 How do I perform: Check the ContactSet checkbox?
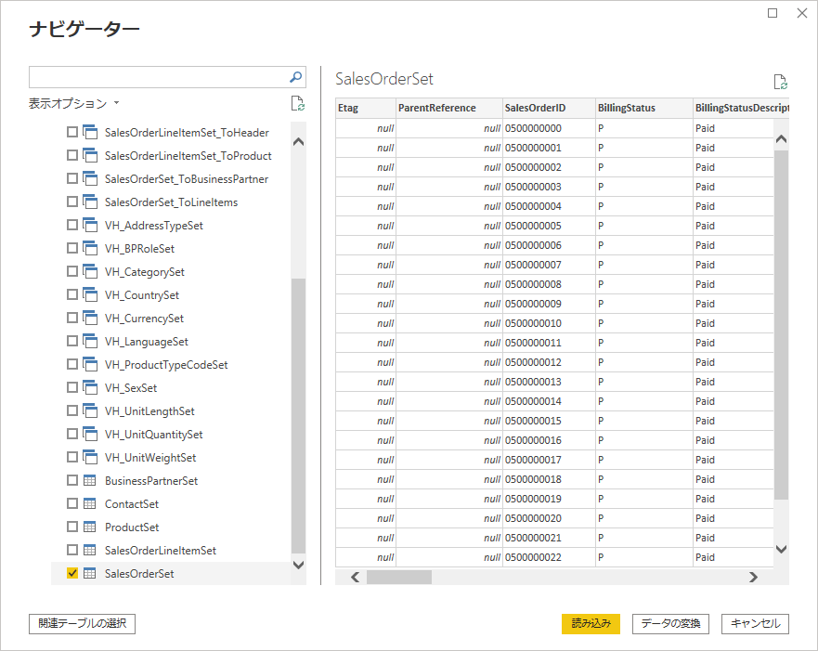(72, 503)
